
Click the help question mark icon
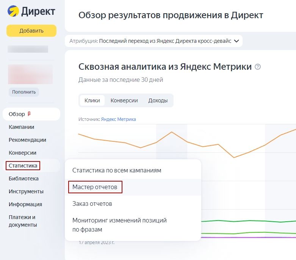(258, 67)
